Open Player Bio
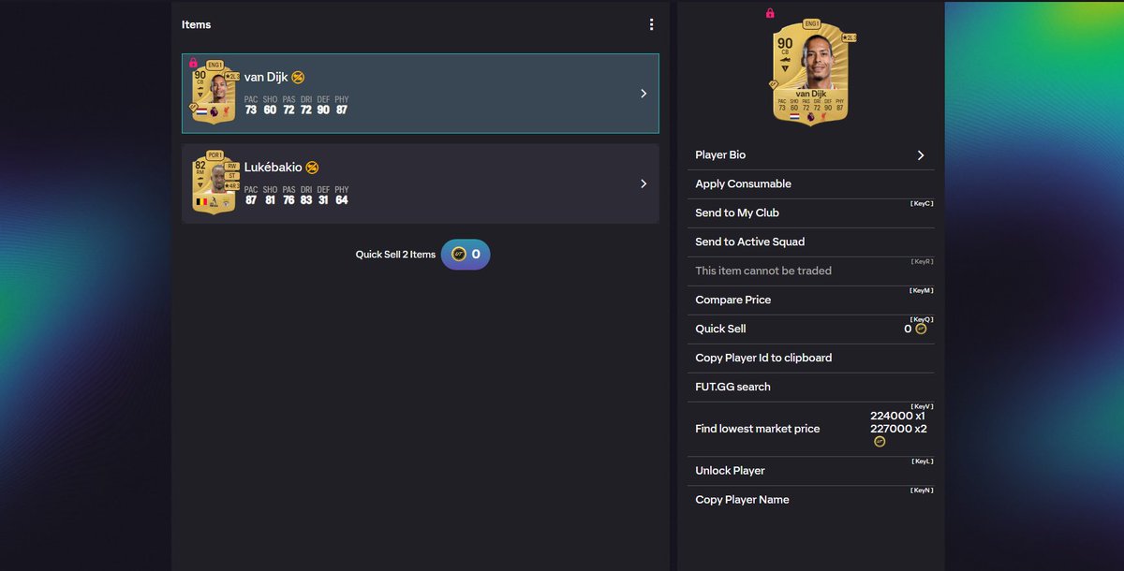This screenshot has height=571, width=1124. click(809, 155)
